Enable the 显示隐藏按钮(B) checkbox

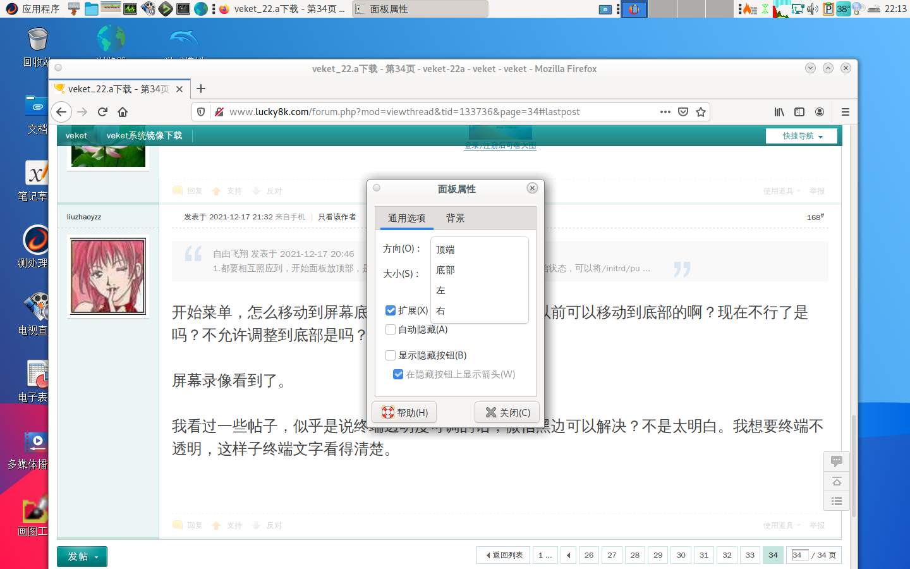tap(391, 355)
